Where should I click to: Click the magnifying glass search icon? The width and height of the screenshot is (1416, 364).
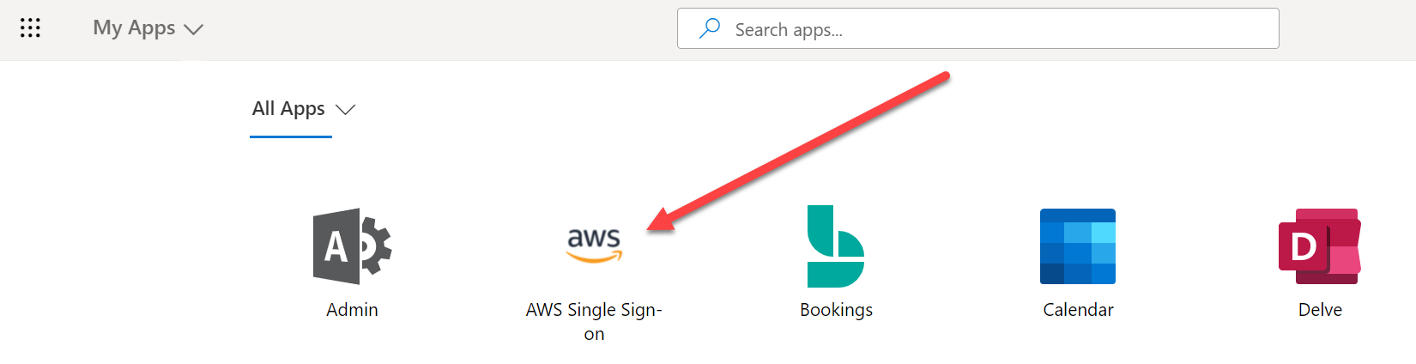coord(710,29)
